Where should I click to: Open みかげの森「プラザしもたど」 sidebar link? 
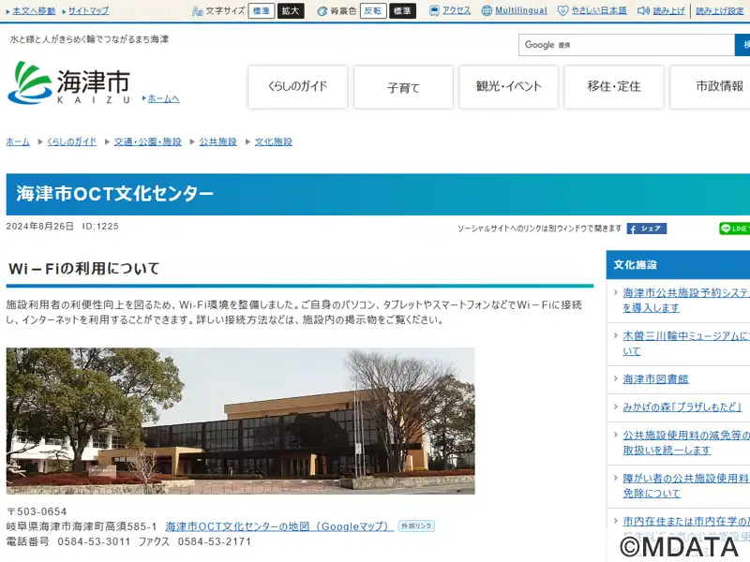tap(682, 407)
